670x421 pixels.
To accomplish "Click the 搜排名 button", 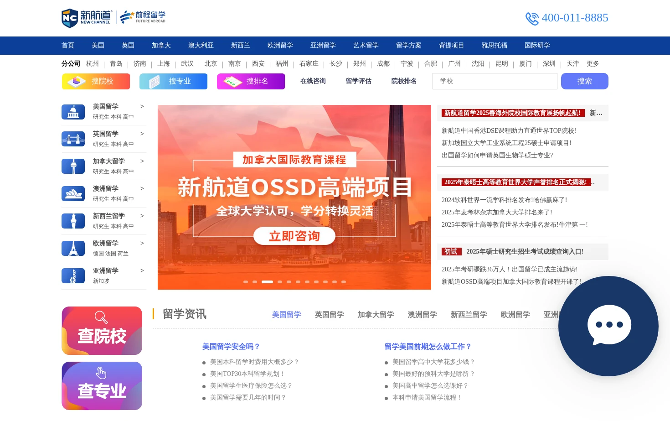I will click(x=251, y=81).
